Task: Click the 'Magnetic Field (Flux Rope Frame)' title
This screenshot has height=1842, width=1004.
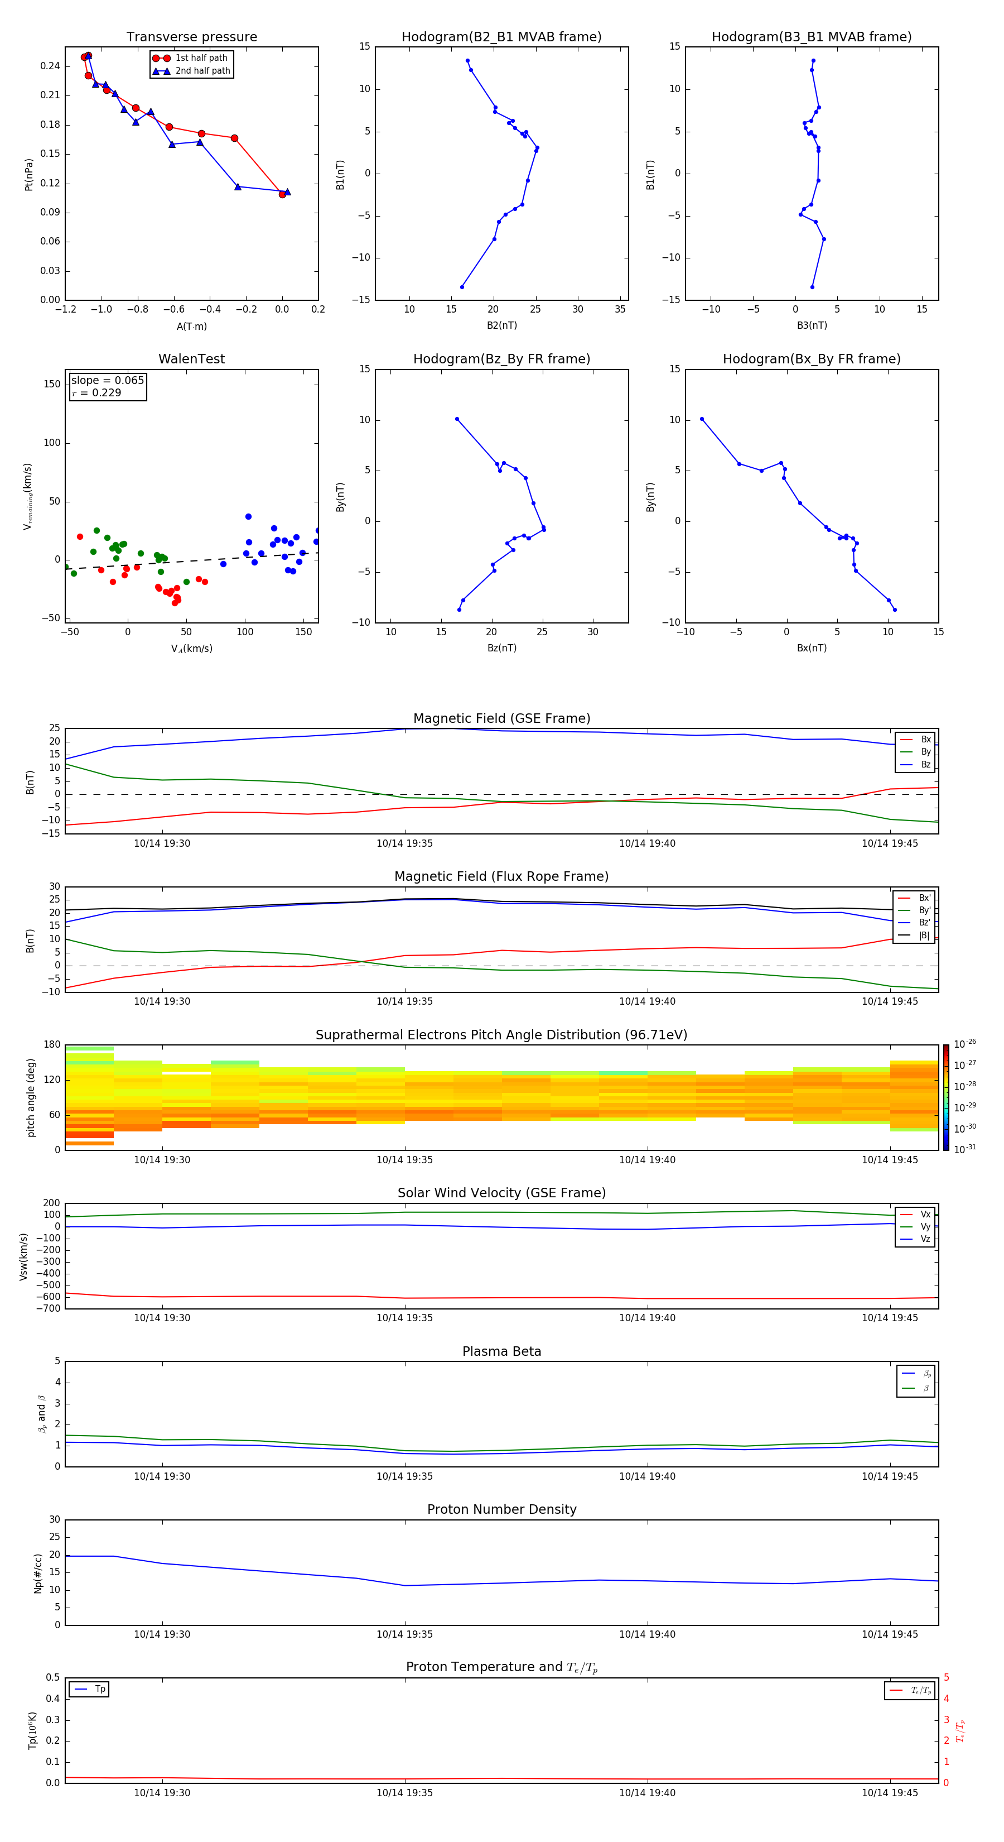Action: [x=501, y=877]
